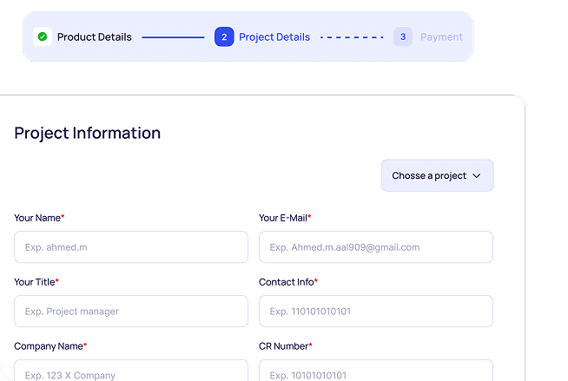Click into the Your E-Mail field
Viewport: 568px width, 381px height.
(x=375, y=247)
